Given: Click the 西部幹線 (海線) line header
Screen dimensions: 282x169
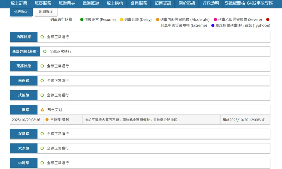Looking at the screenshot, I should [25, 52].
